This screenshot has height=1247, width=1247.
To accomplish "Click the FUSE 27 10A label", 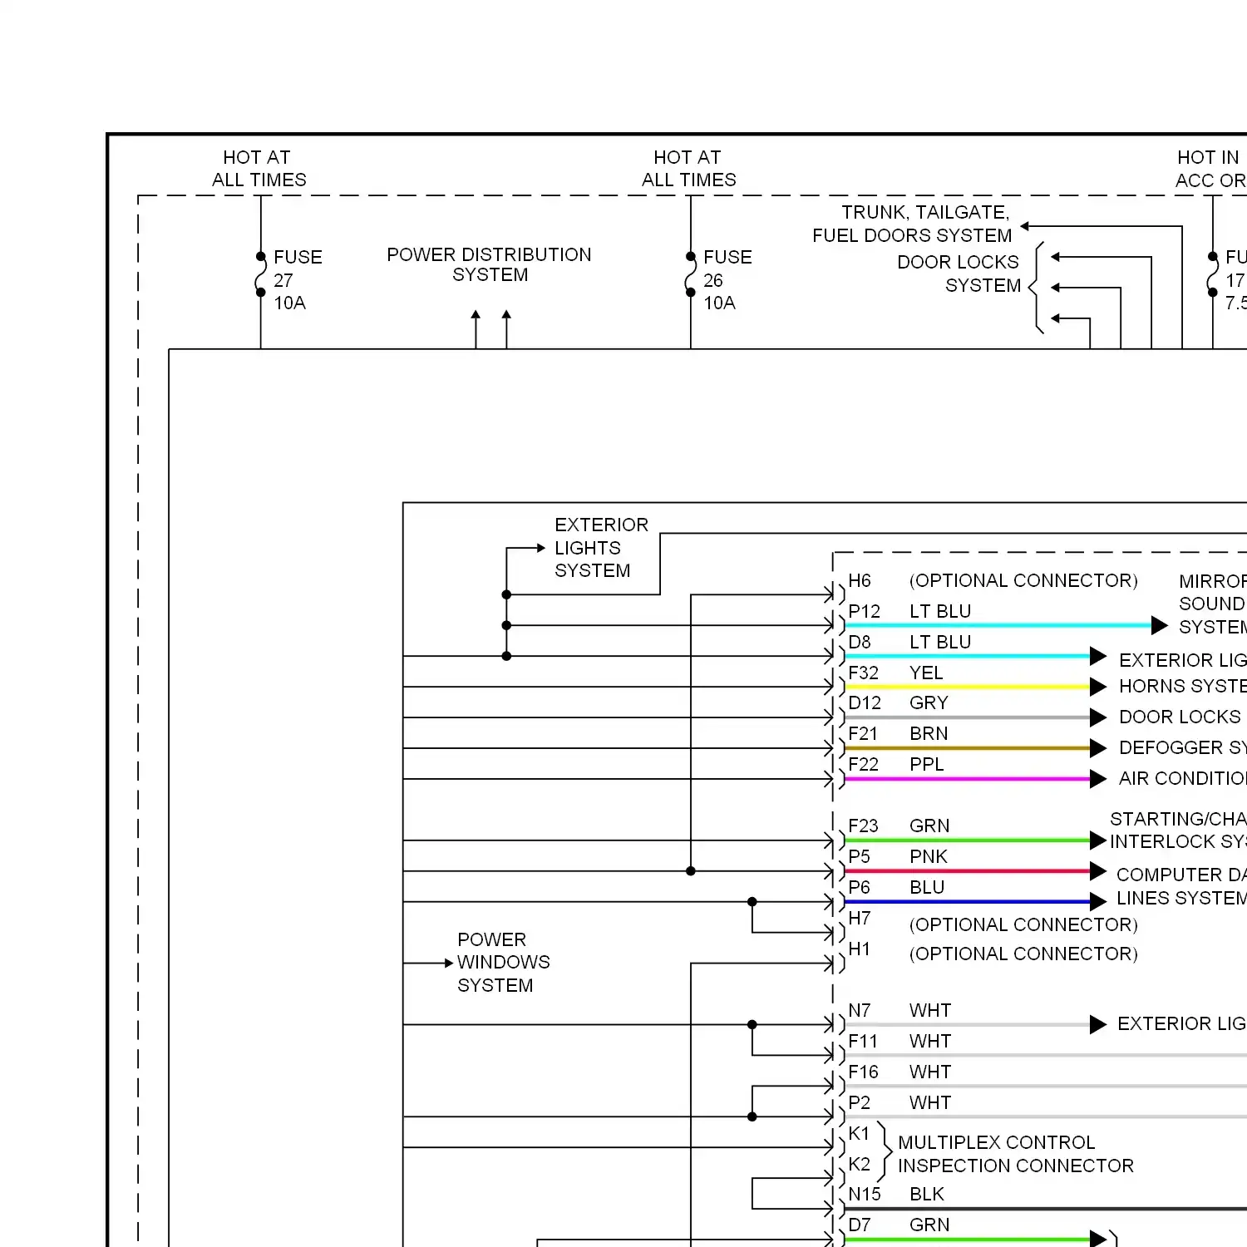I will [x=298, y=280].
